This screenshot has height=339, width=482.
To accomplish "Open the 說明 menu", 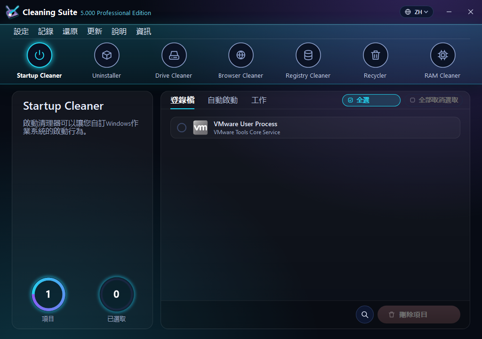I will tap(119, 32).
